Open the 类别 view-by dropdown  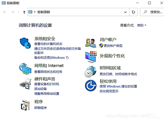point(141,25)
